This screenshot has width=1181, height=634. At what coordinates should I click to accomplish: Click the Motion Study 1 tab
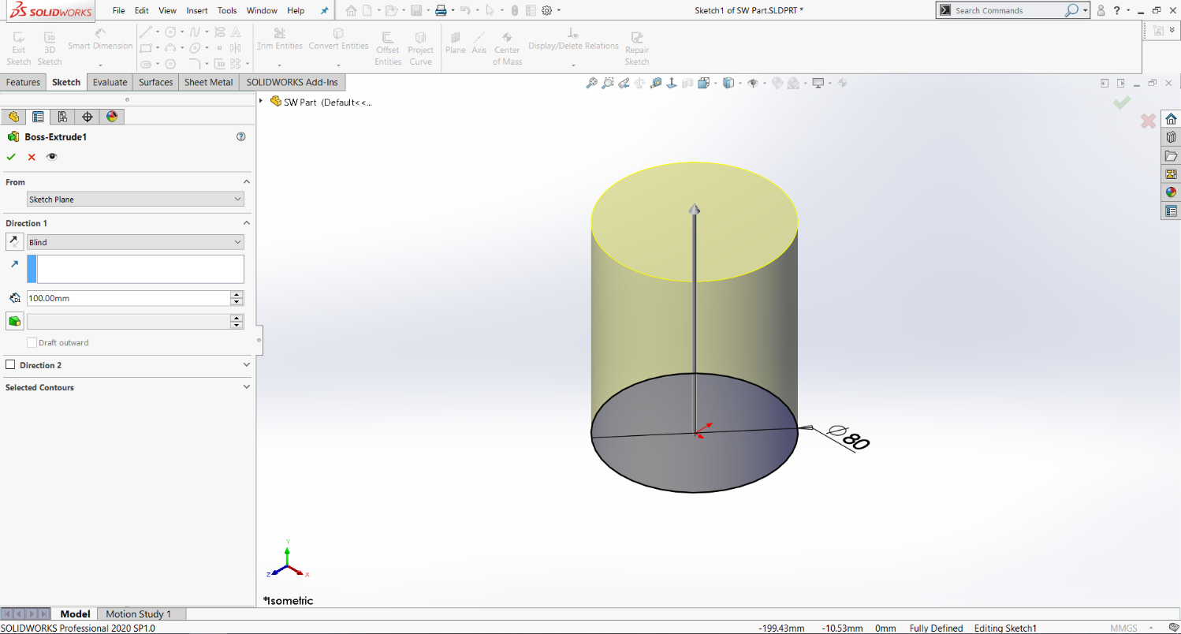click(x=140, y=613)
